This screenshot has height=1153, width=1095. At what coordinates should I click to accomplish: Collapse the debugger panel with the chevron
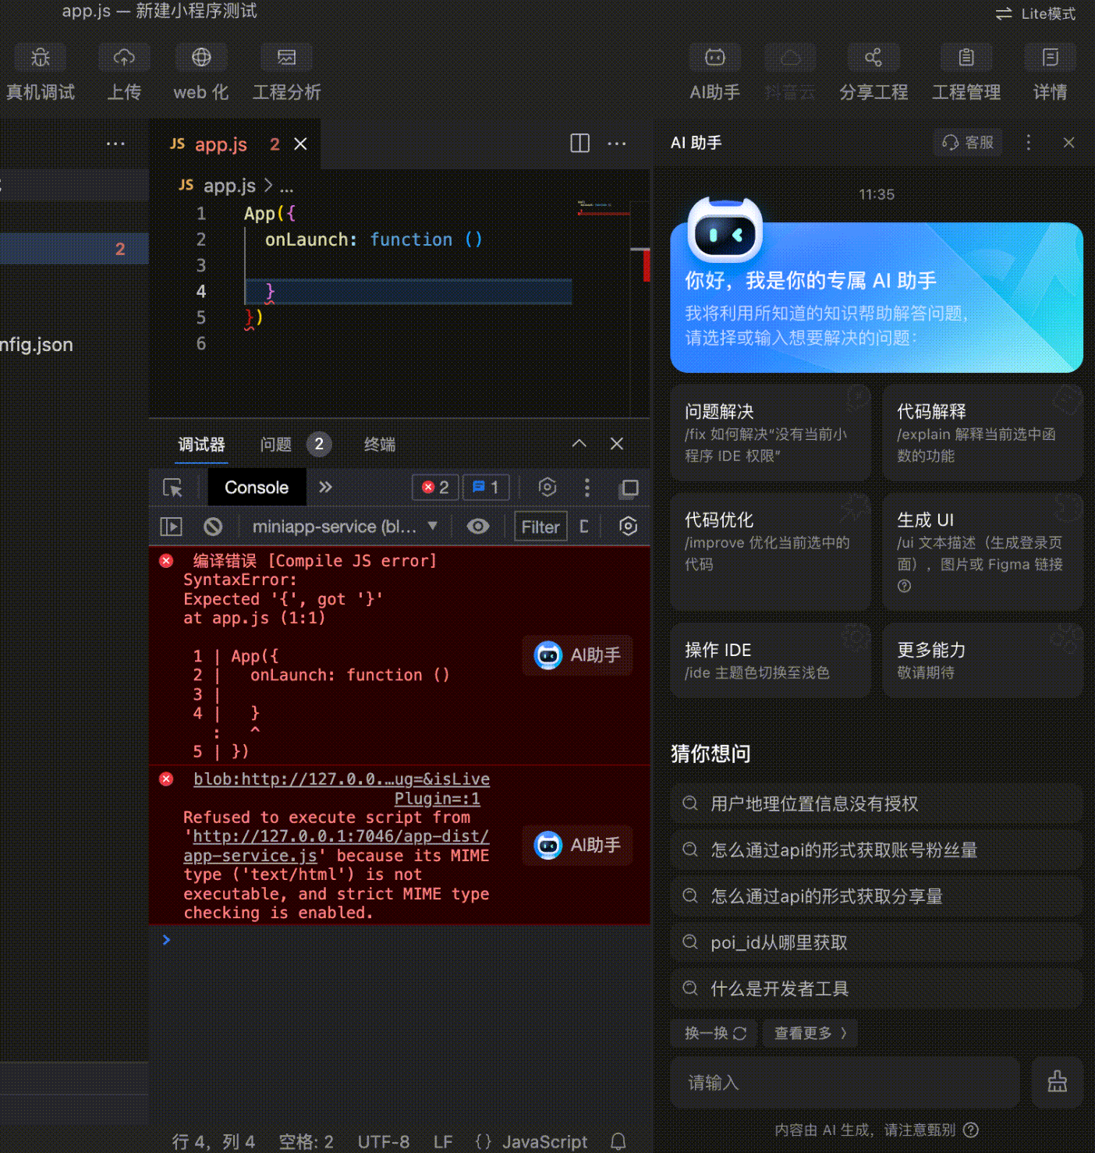[x=579, y=444]
